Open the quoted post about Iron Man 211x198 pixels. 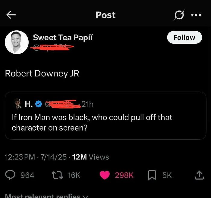coord(105,122)
